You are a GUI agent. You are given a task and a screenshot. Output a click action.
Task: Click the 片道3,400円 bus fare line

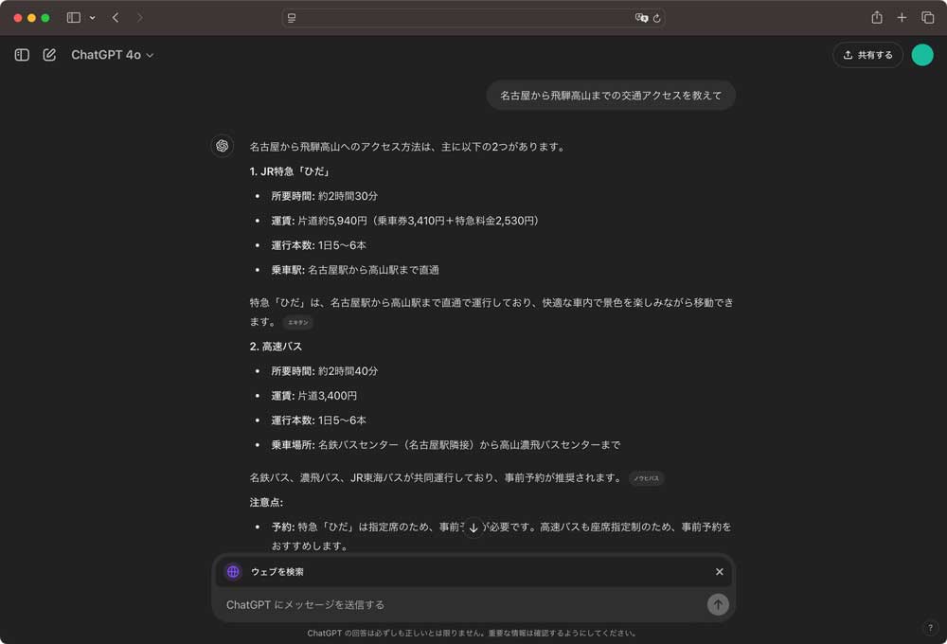314,396
